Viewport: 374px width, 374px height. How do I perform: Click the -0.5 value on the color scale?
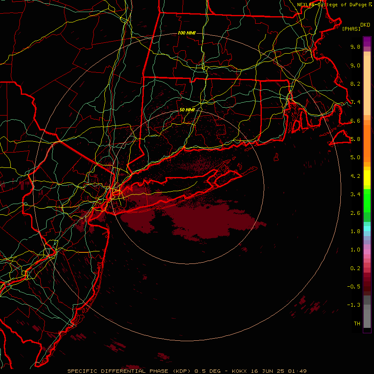[354, 287]
